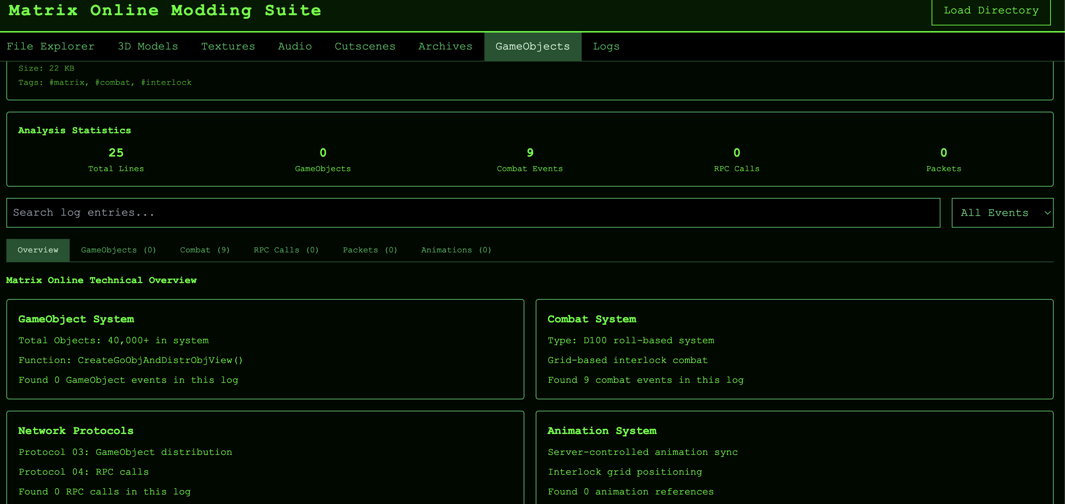1065x504 pixels.
Task: Select the GameObjects main tab
Action: point(532,46)
